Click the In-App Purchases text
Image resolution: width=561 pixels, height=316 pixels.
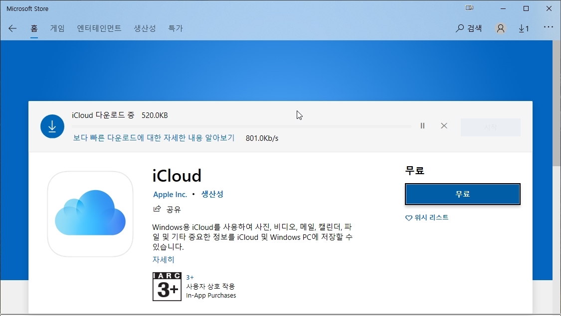[x=211, y=296]
